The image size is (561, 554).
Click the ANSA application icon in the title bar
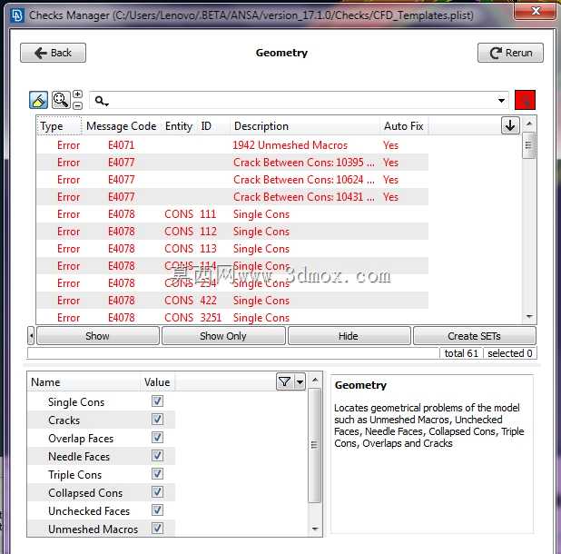coord(17,15)
